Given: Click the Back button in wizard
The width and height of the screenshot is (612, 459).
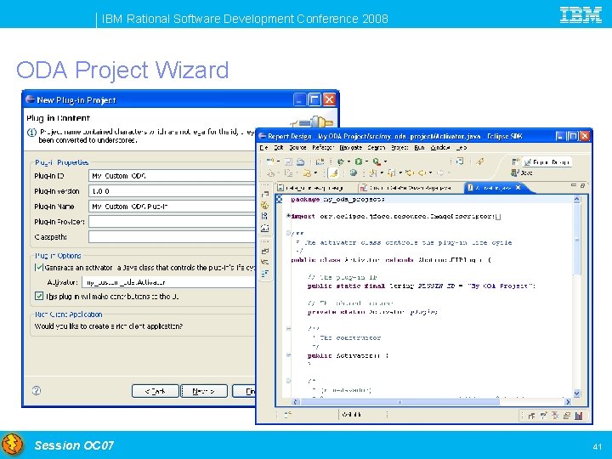Looking at the screenshot, I should click(156, 391).
